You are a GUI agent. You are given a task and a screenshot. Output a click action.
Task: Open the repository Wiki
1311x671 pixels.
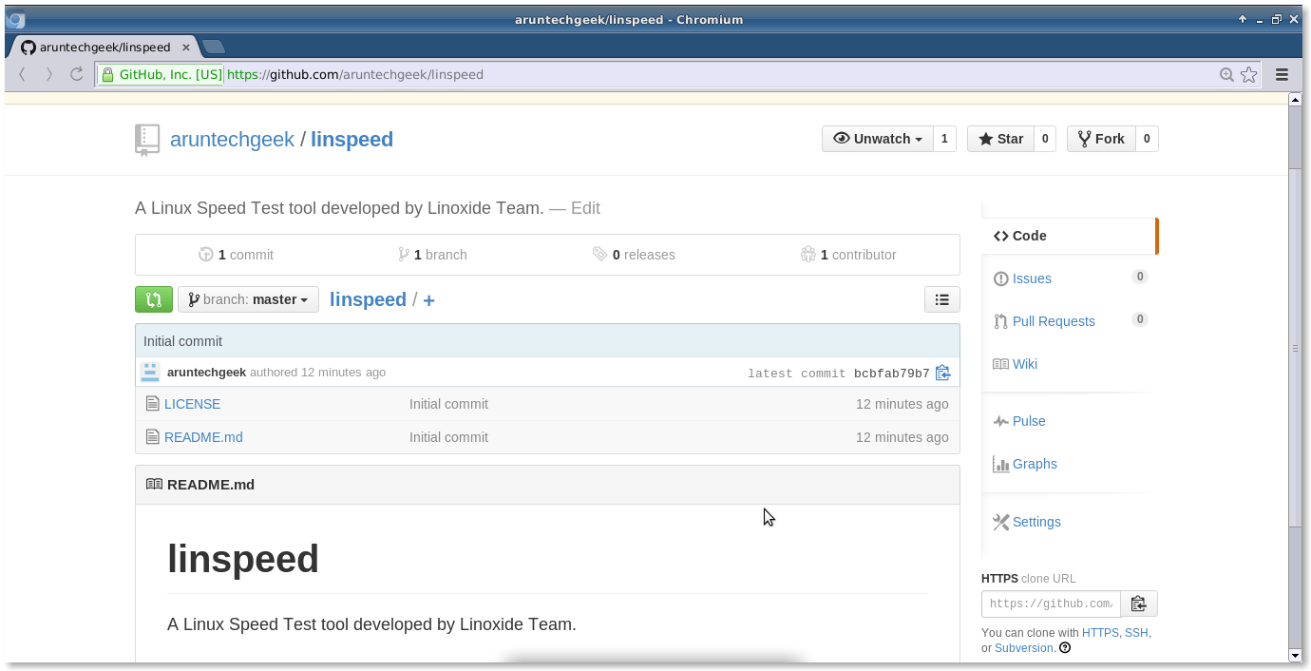(x=1024, y=363)
